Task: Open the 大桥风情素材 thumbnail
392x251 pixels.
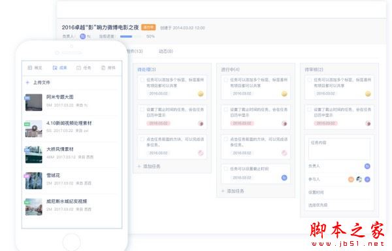Action: click(33, 154)
